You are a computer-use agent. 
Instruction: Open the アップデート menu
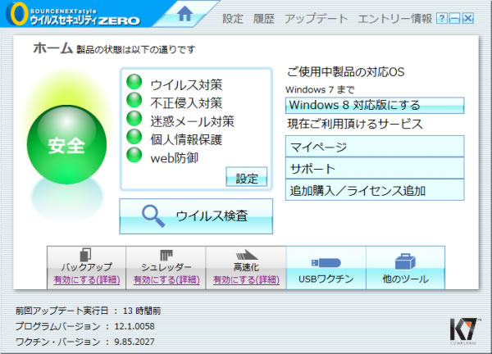click(x=317, y=19)
